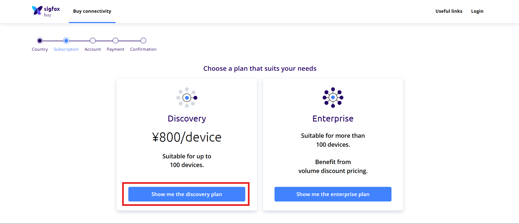Click the Discovery plan network icon
Screen dimensions: 519x224
point(187,98)
